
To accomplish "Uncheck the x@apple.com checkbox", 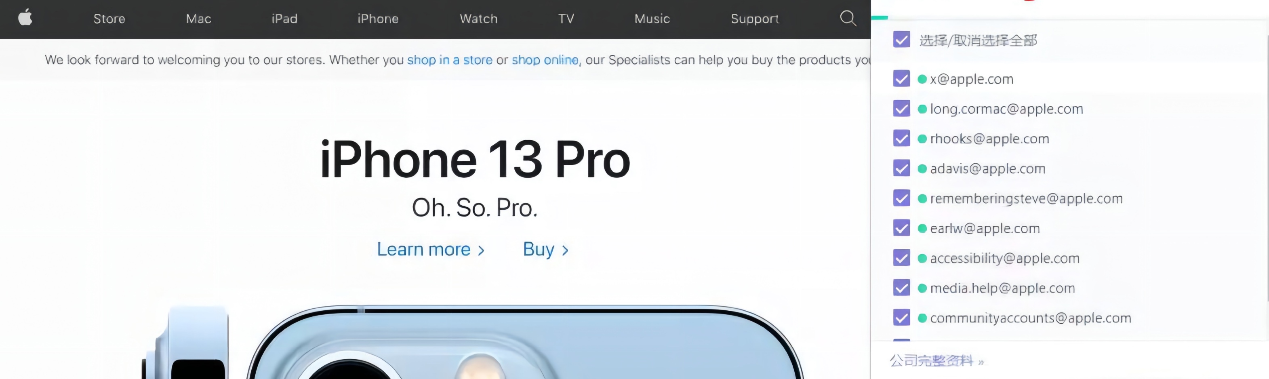I will [x=901, y=78].
